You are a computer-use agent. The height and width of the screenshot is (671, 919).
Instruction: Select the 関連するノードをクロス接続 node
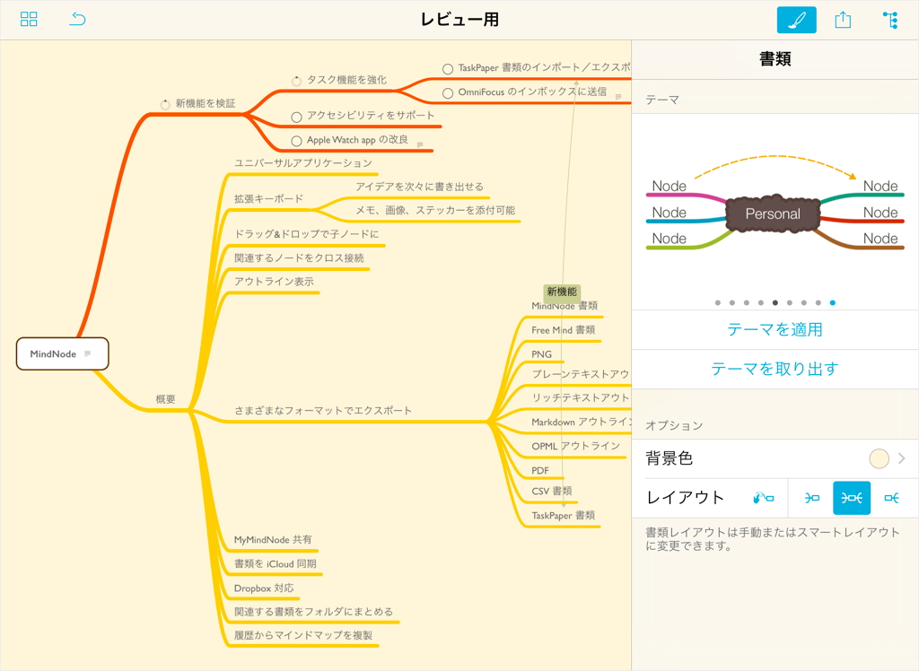point(299,257)
